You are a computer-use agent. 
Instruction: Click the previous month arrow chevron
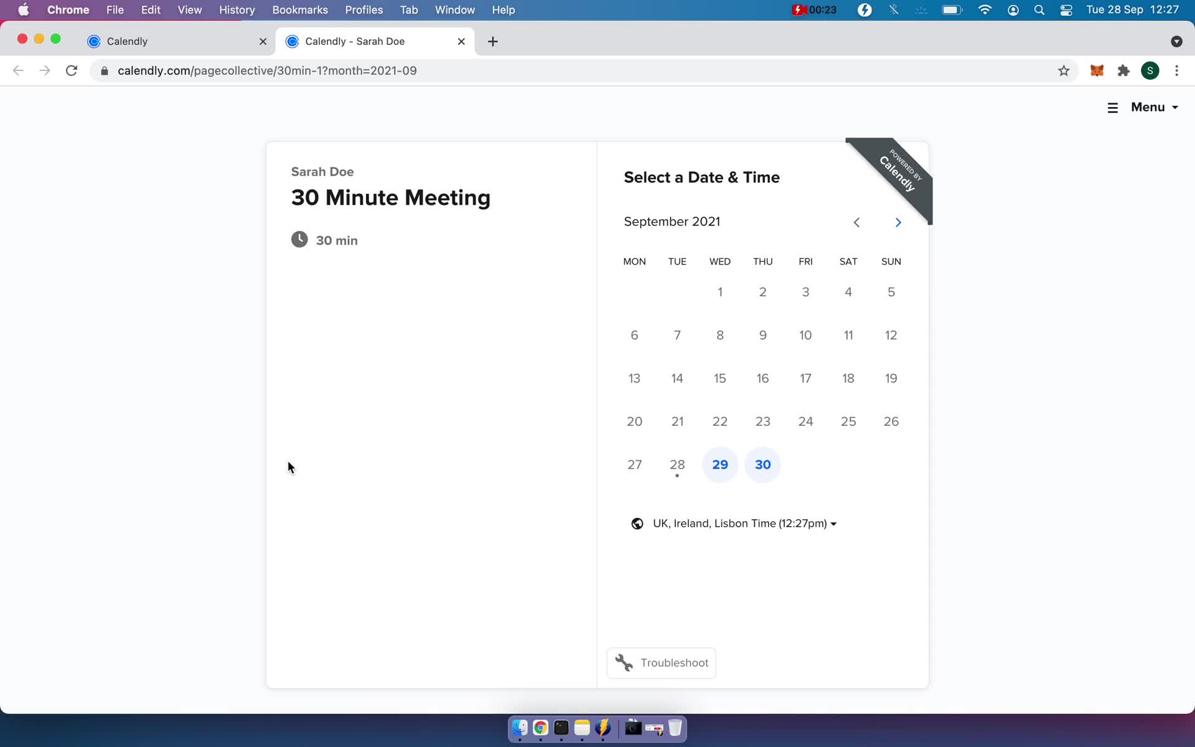pos(857,222)
